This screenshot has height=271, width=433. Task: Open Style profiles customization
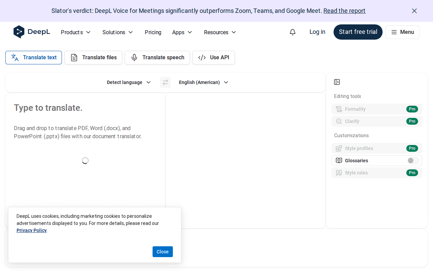click(x=377, y=148)
